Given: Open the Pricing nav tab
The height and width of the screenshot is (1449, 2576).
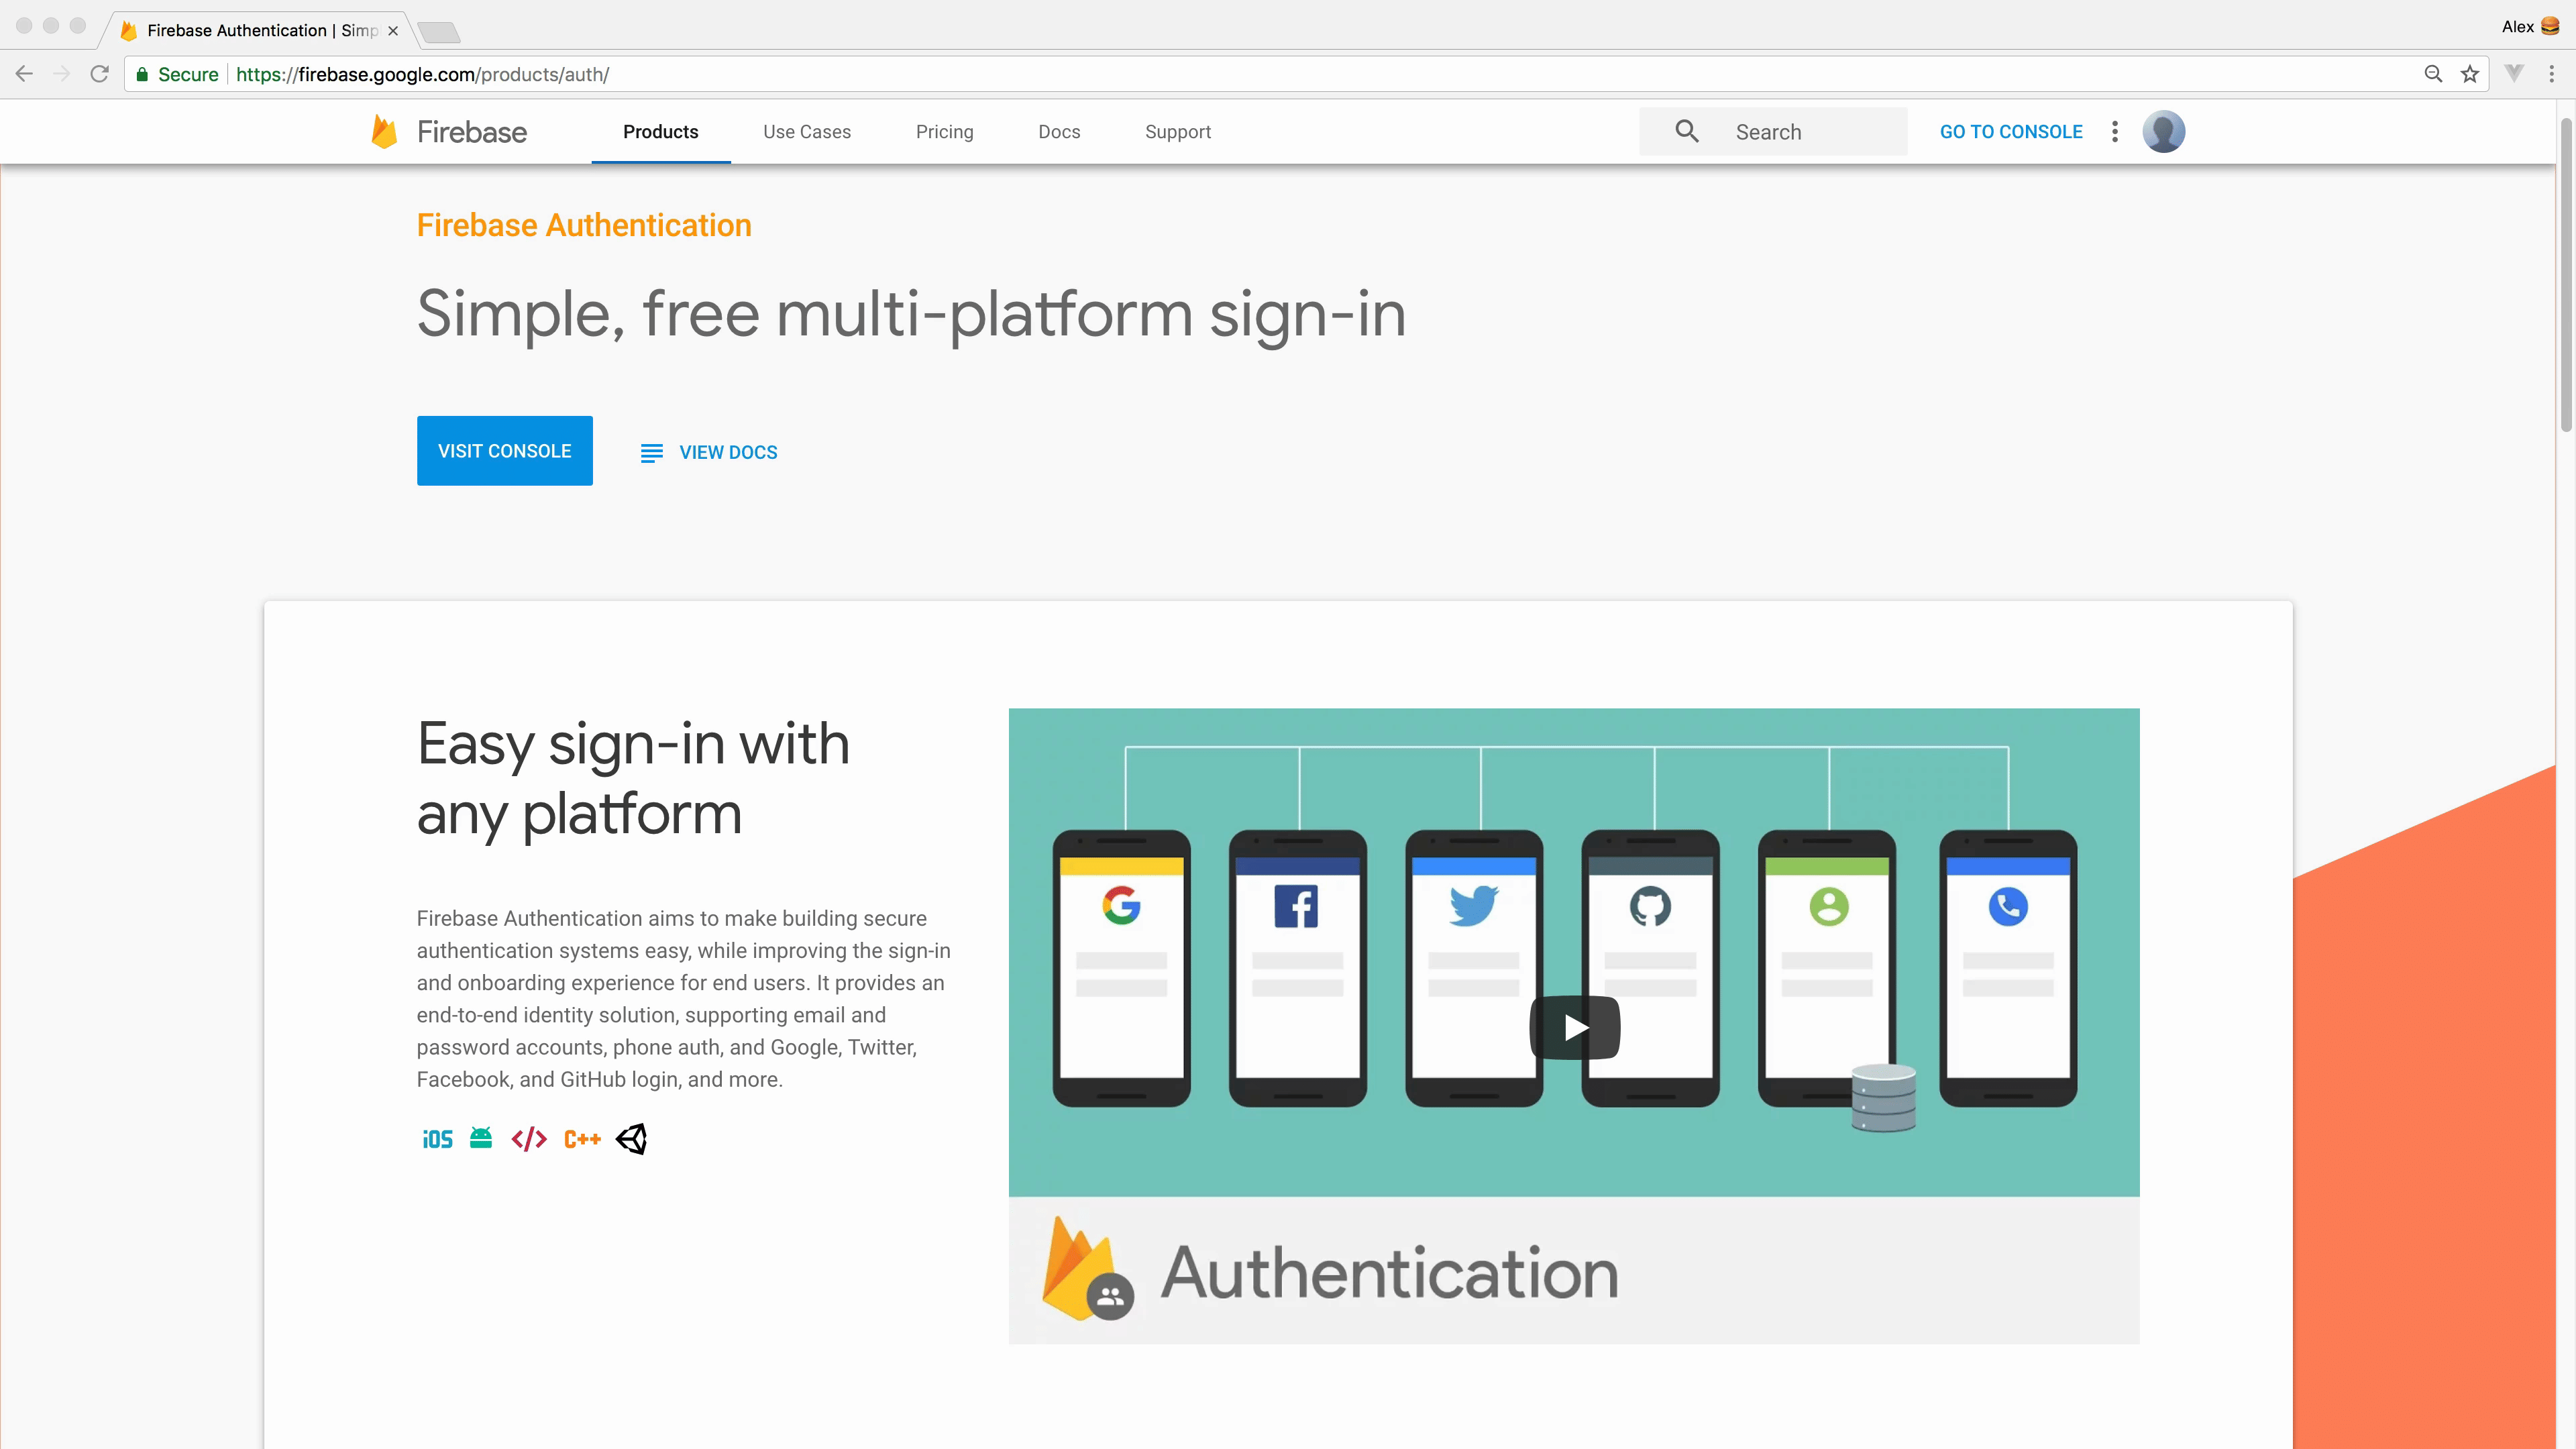Looking at the screenshot, I should point(944,132).
